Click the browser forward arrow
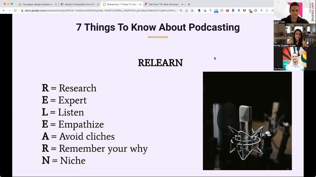316x177 pixels. point(9,10)
